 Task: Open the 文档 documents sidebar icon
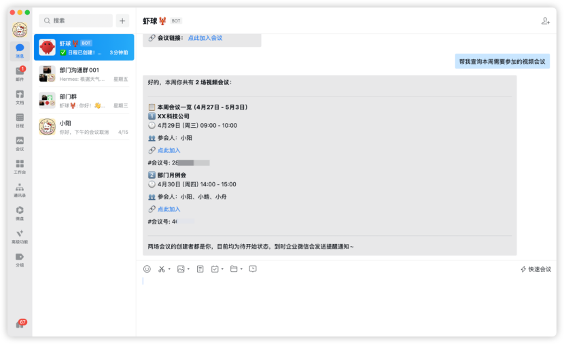(20, 97)
